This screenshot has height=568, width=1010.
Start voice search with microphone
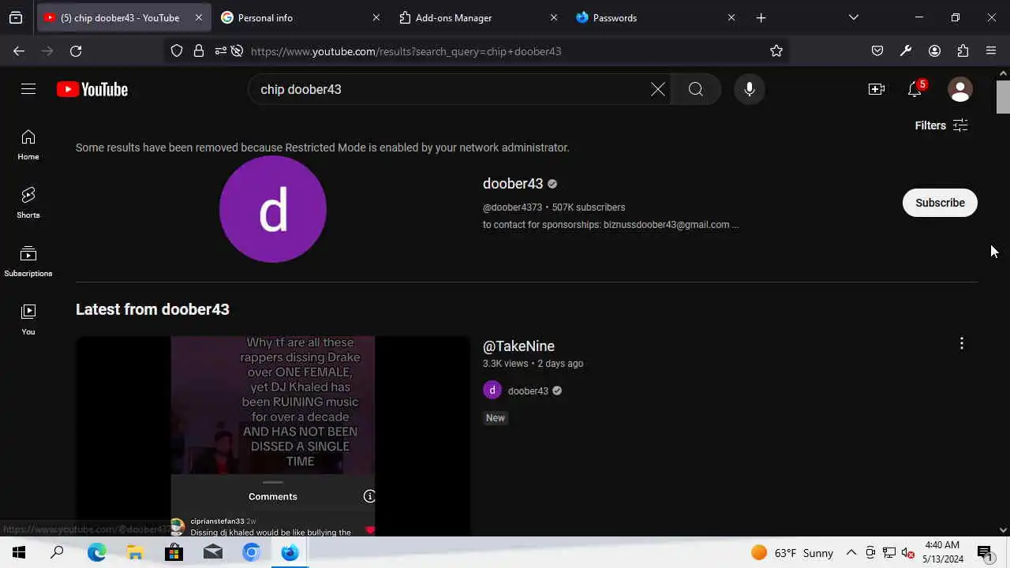point(750,89)
